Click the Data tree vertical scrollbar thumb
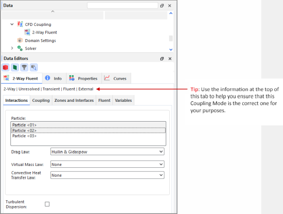Screen dimensions: 283x214 [x=171, y=38]
